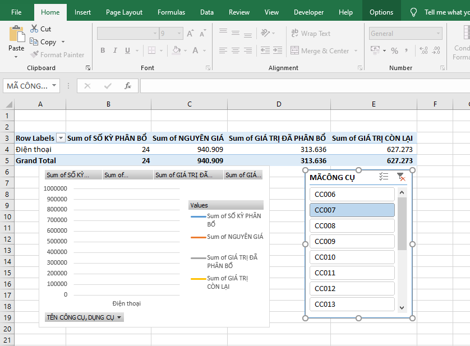Select CC010 slicer item
Viewport: 470px width, 346px height.
click(352, 257)
